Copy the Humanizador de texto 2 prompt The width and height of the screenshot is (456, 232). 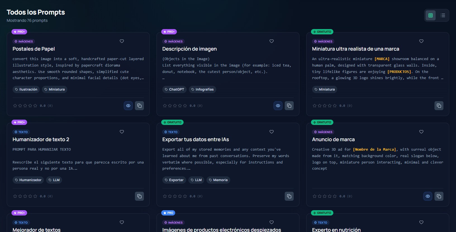[x=139, y=196]
